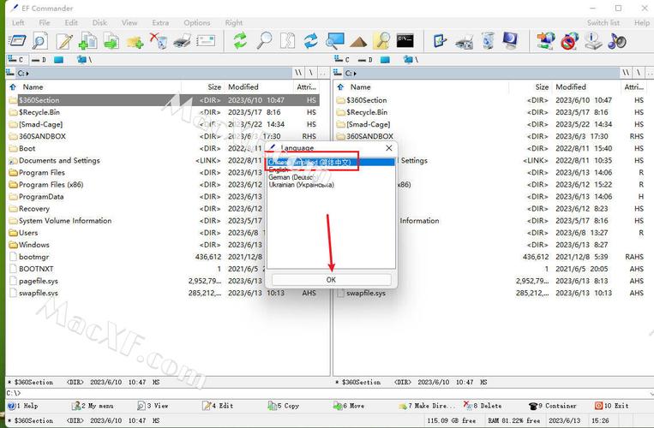Image resolution: width=654 pixels, height=428 pixels.
Task: Click the Move files icon with green arrow
Action: [x=111, y=41]
